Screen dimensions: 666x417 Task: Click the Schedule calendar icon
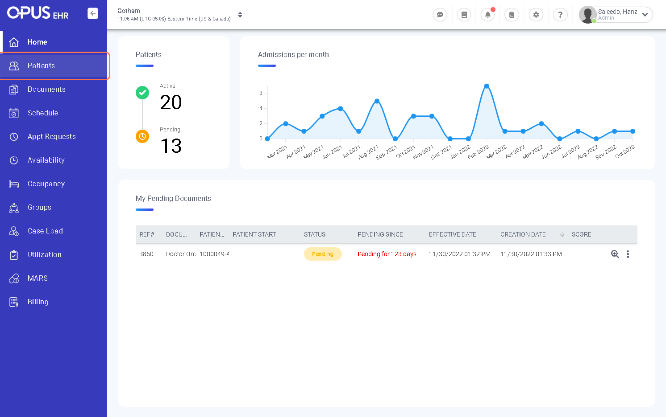point(14,113)
